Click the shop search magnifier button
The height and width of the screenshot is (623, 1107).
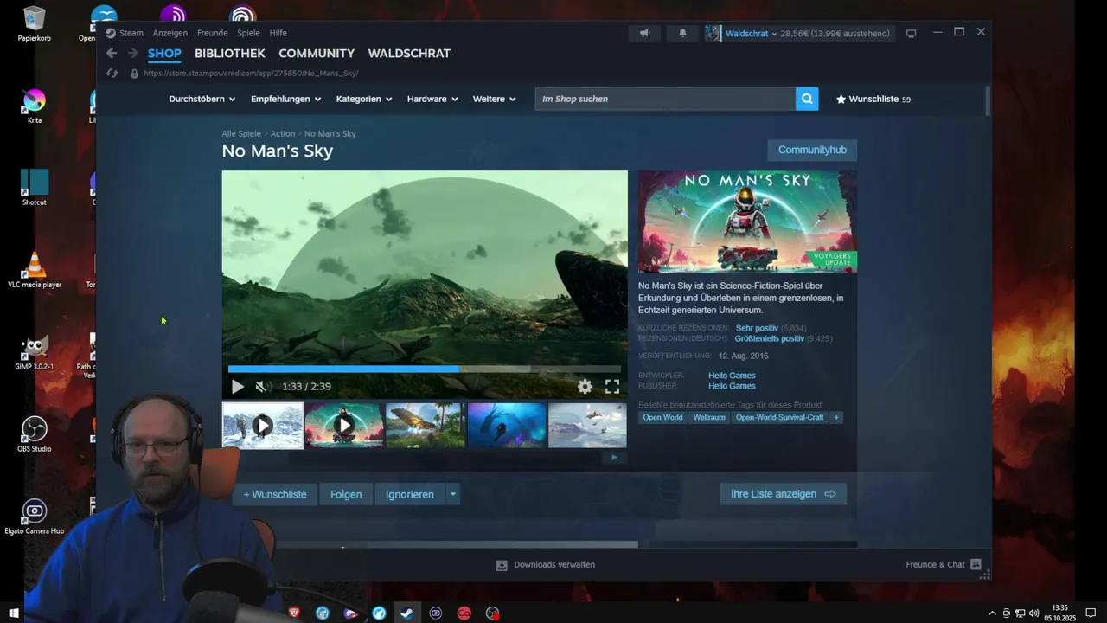pos(807,99)
